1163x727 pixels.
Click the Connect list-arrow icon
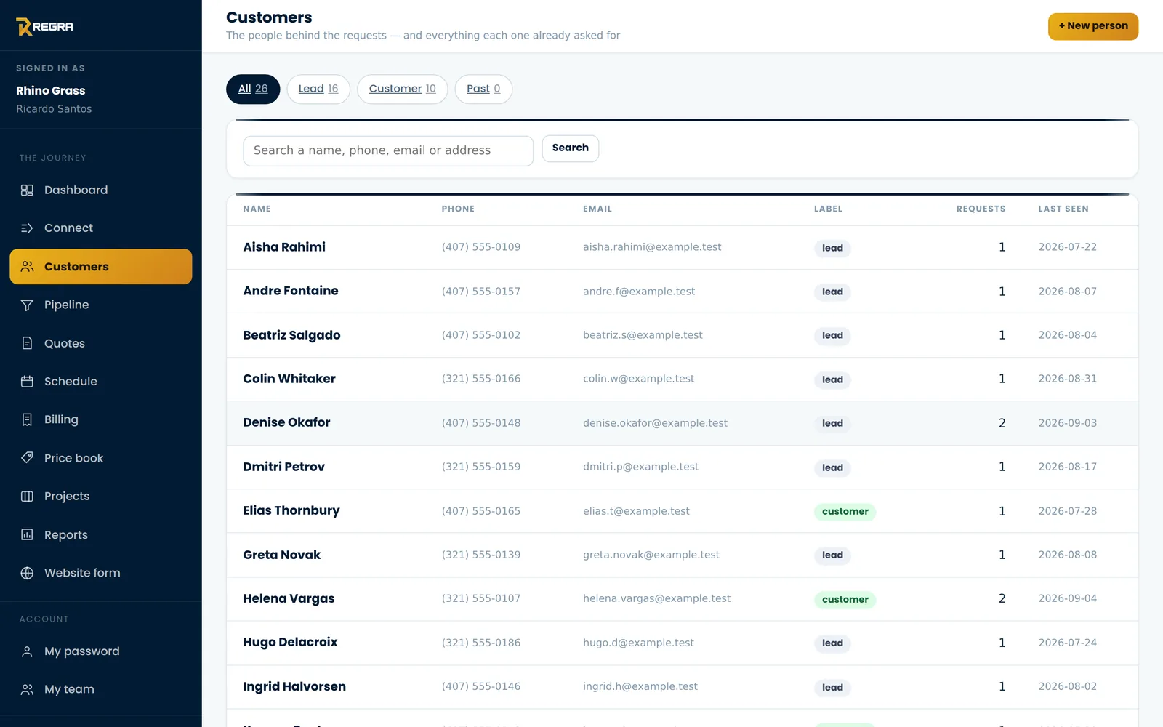[x=27, y=228]
